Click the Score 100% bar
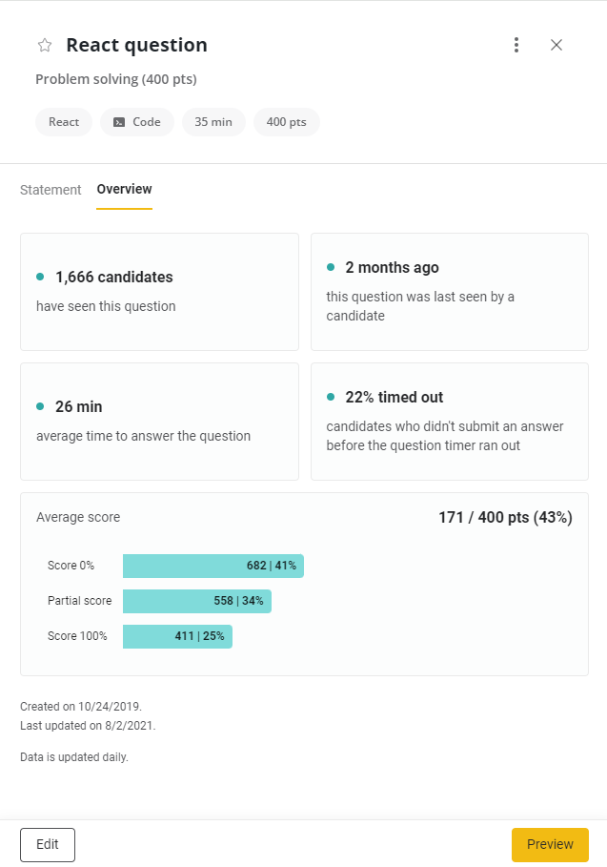The height and width of the screenshot is (867, 607). click(x=177, y=636)
